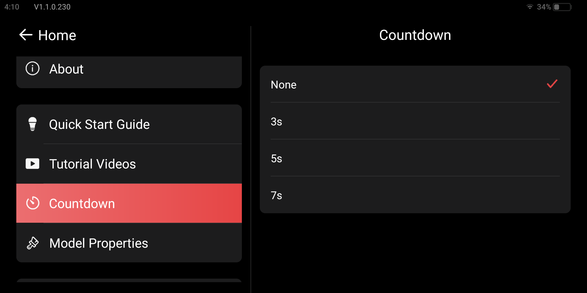The image size is (587, 293).
Task: Click the About info icon
Action: (x=33, y=69)
